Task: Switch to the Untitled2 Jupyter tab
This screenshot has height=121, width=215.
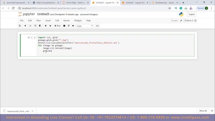Action: point(135,3)
